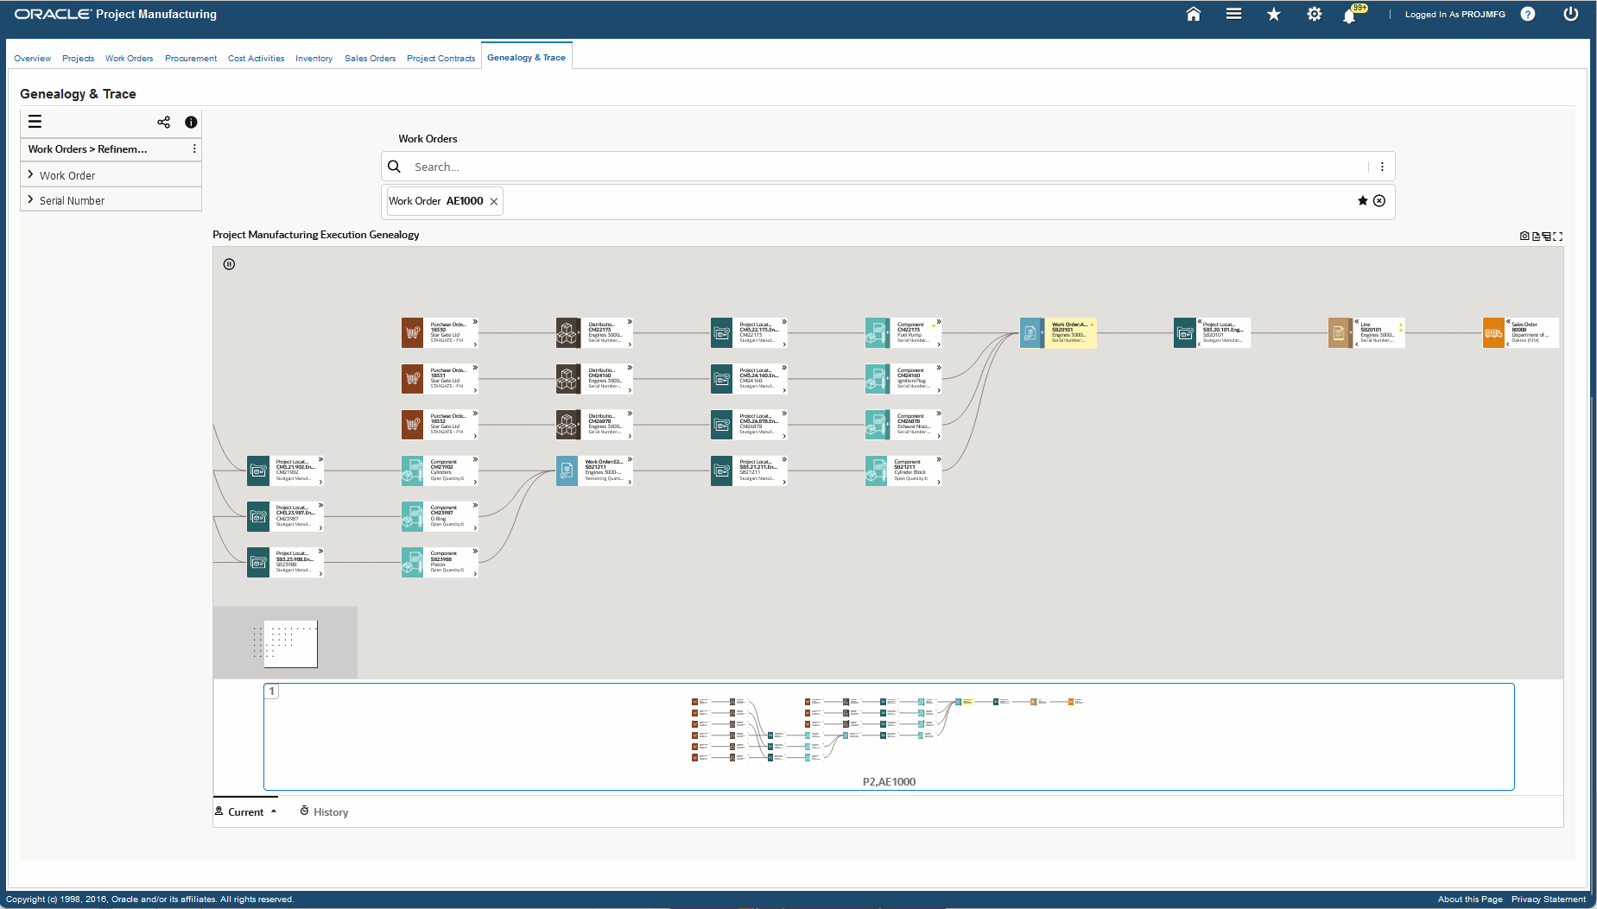This screenshot has height=909, width=1597.
Task: Expand double chevron on Purchase Order 18531
Action: (475, 368)
